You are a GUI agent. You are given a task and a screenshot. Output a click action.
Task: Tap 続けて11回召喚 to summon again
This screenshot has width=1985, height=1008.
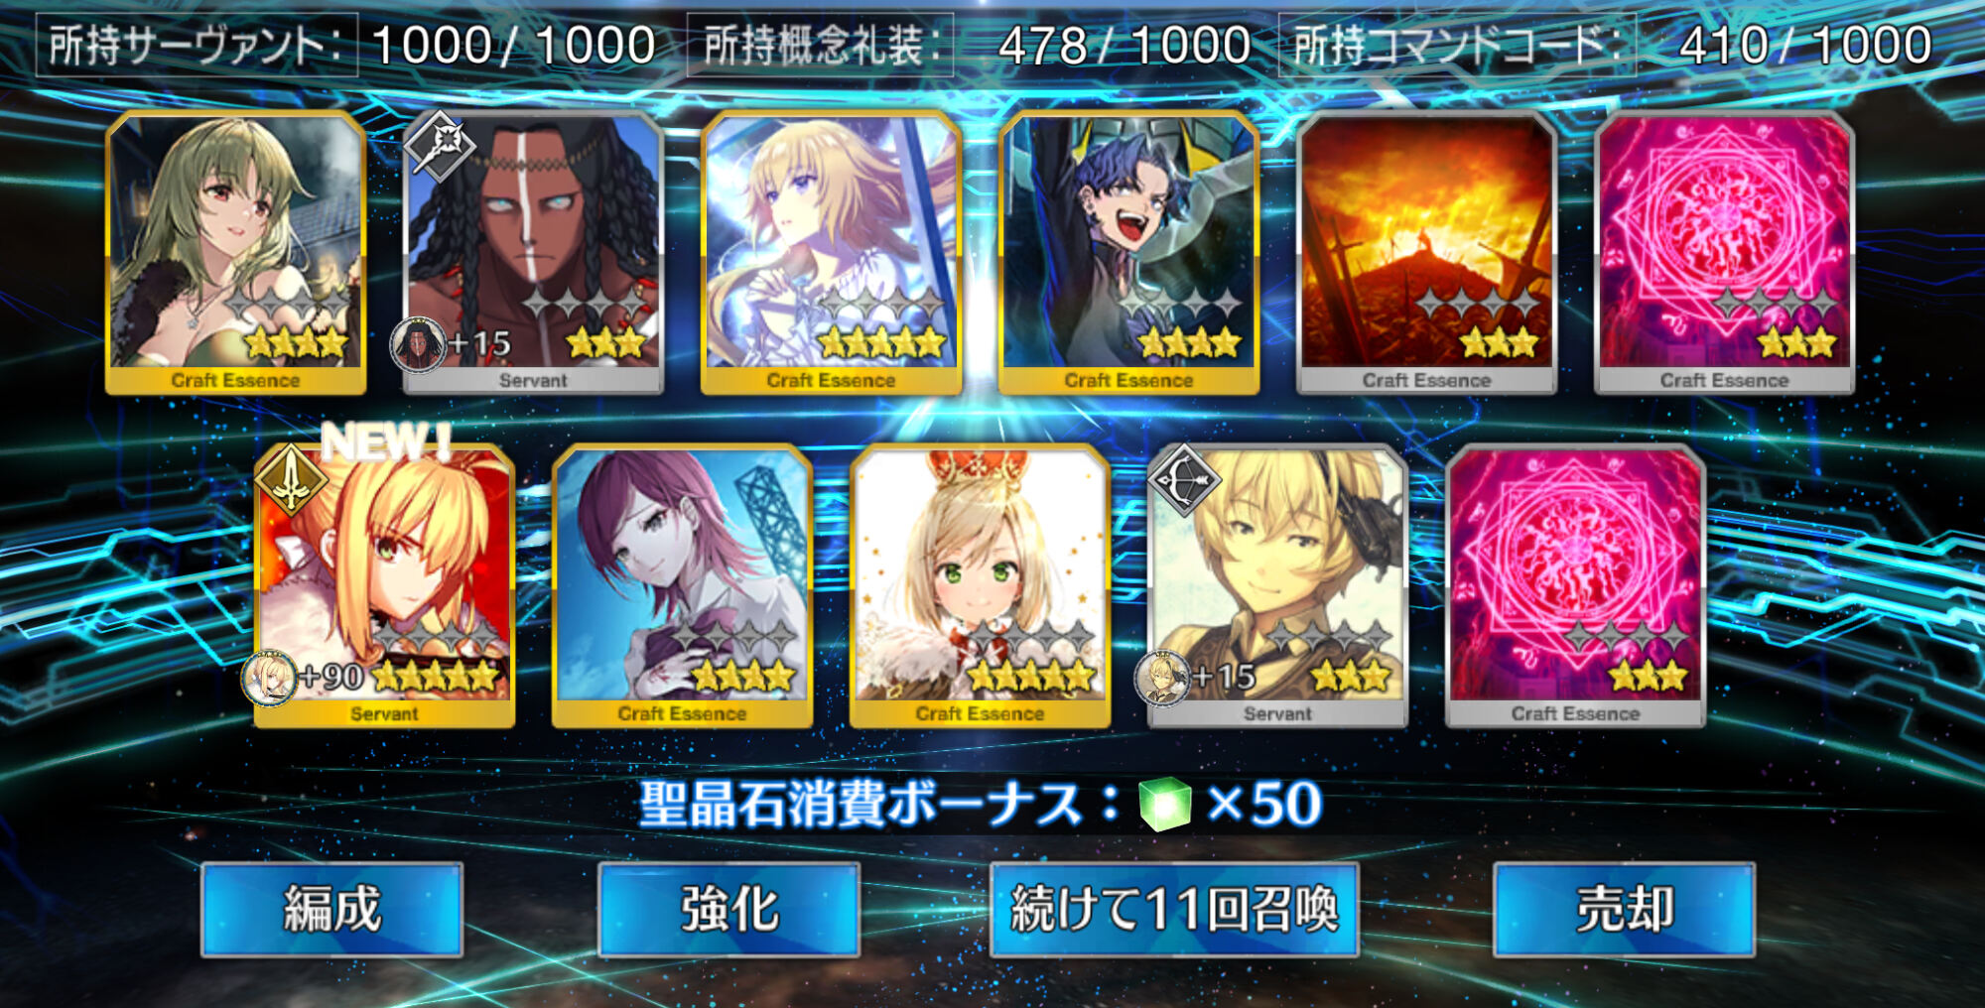point(1174,909)
